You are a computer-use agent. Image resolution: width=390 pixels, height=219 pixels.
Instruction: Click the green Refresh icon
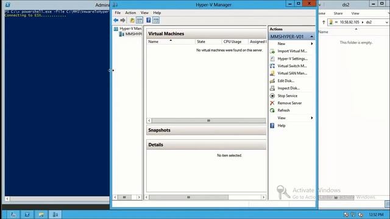pyautogui.click(x=272, y=111)
